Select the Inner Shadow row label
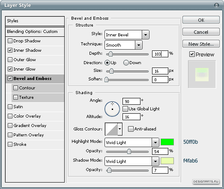This screenshot has width=224, height=189. [x=27, y=50]
